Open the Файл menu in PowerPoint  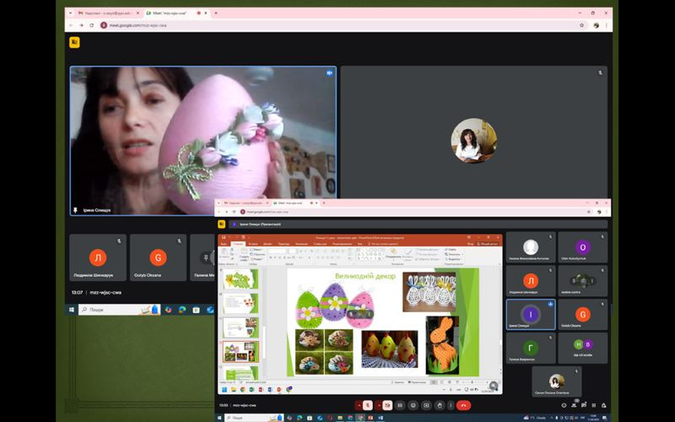[x=224, y=244]
